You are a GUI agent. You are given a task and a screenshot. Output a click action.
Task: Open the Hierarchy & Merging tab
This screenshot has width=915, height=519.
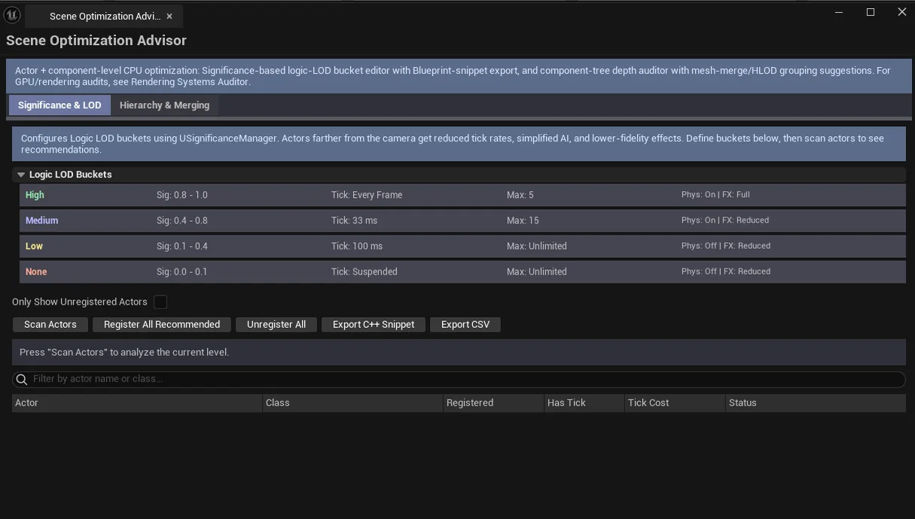pyautogui.click(x=164, y=105)
